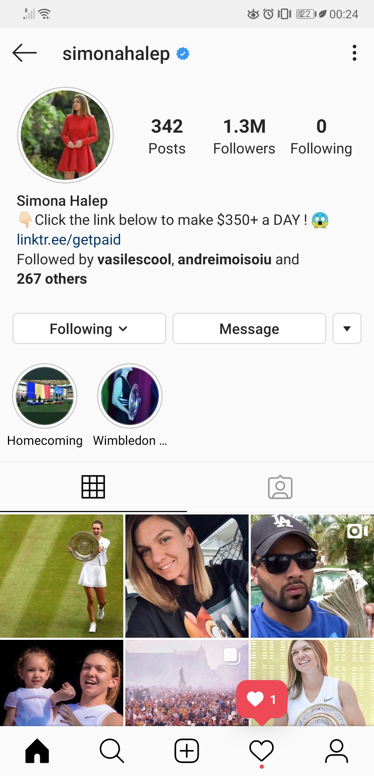Open Simona Halep's profile picture
Viewport: 374px width, 776px height.
65,135
